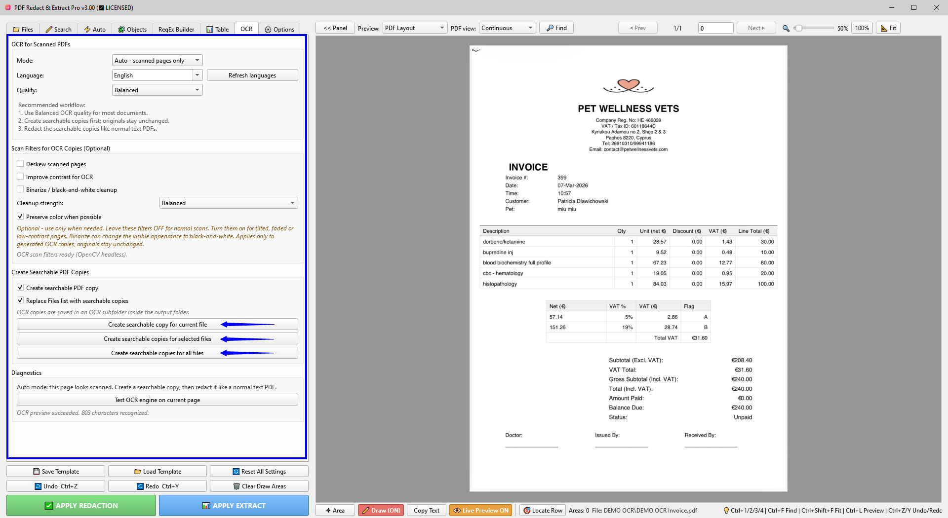Click the Save Template disk icon
Image resolution: width=948 pixels, height=518 pixels.
coord(37,472)
